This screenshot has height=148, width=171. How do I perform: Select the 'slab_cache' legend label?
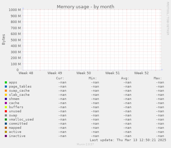19,95
